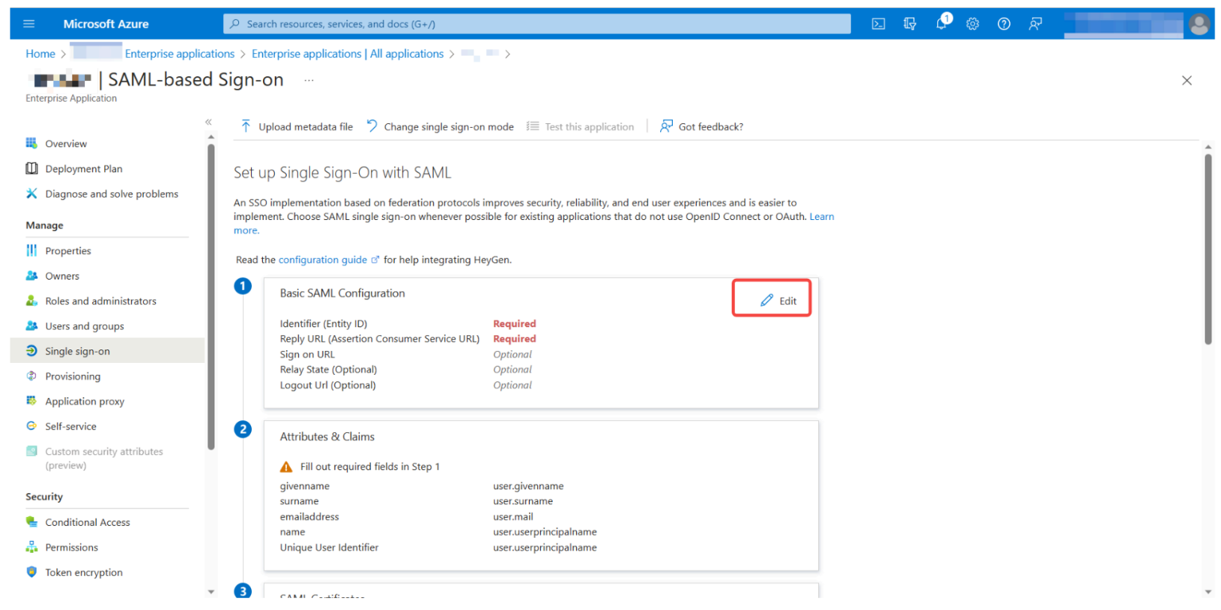Click the Users and groups icon
The height and width of the screenshot is (610, 1221).
32,326
